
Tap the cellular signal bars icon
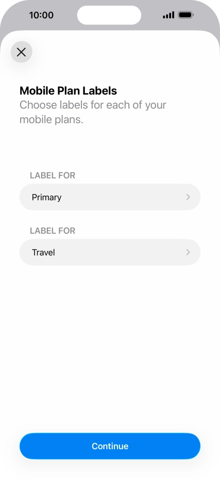(x=168, y=15)
